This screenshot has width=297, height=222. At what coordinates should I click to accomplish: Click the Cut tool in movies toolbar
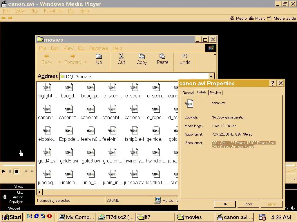click(122, 59)
